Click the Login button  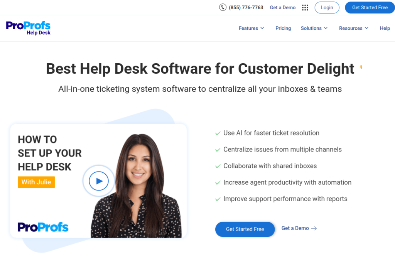pos(327,8)
